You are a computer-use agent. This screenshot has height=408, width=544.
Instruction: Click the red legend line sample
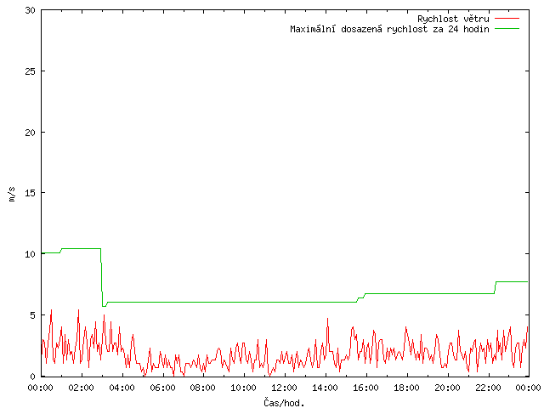(x=507, y=18)
